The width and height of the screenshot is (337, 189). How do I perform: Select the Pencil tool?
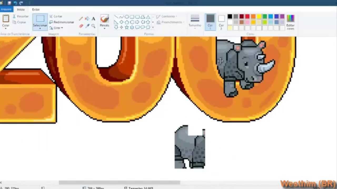click(81, 19)
